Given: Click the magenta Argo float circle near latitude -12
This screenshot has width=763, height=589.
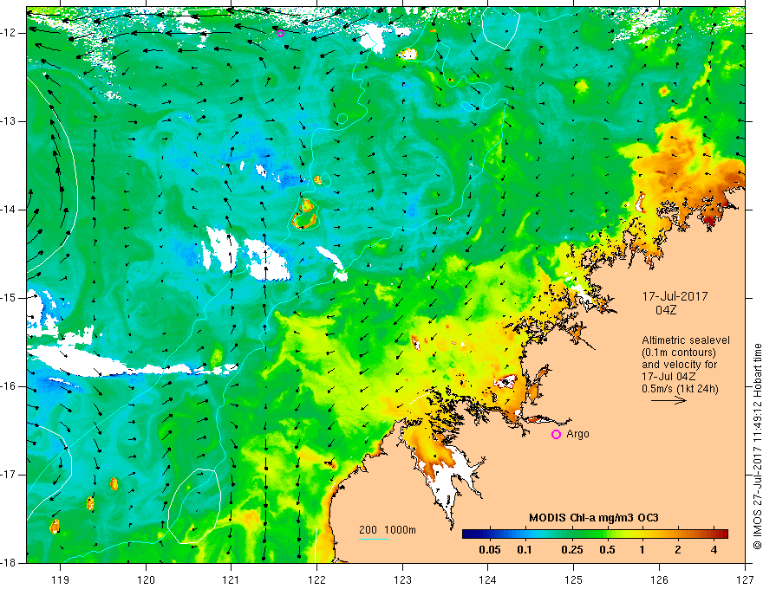Looking at the screenshot, I should click(280, 33).
